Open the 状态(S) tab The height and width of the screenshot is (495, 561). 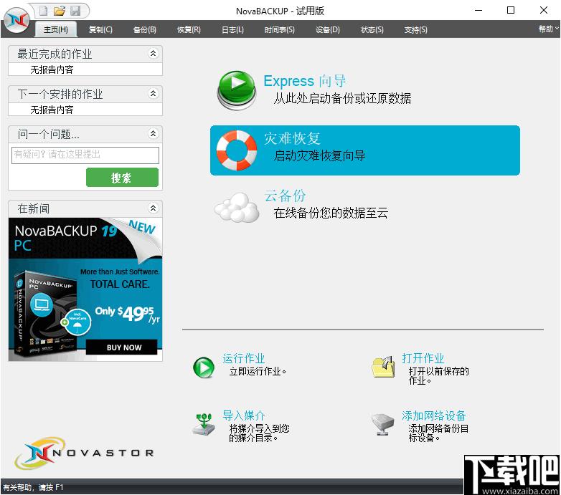372,29
